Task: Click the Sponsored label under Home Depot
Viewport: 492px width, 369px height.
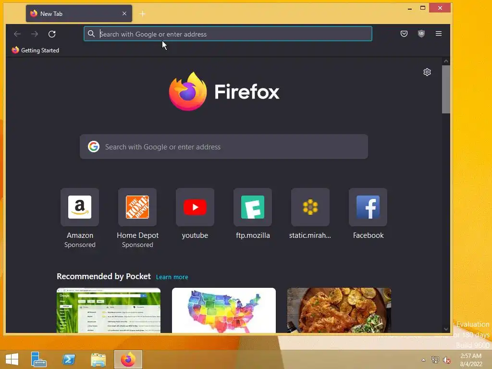Action: (x=137, y=245)
